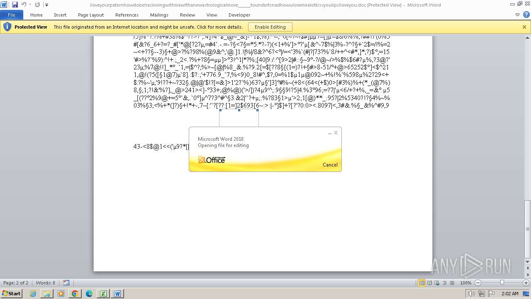Switch to Excel in the taskbar
This screenshot has width=531, height=299.
[103, 294]
